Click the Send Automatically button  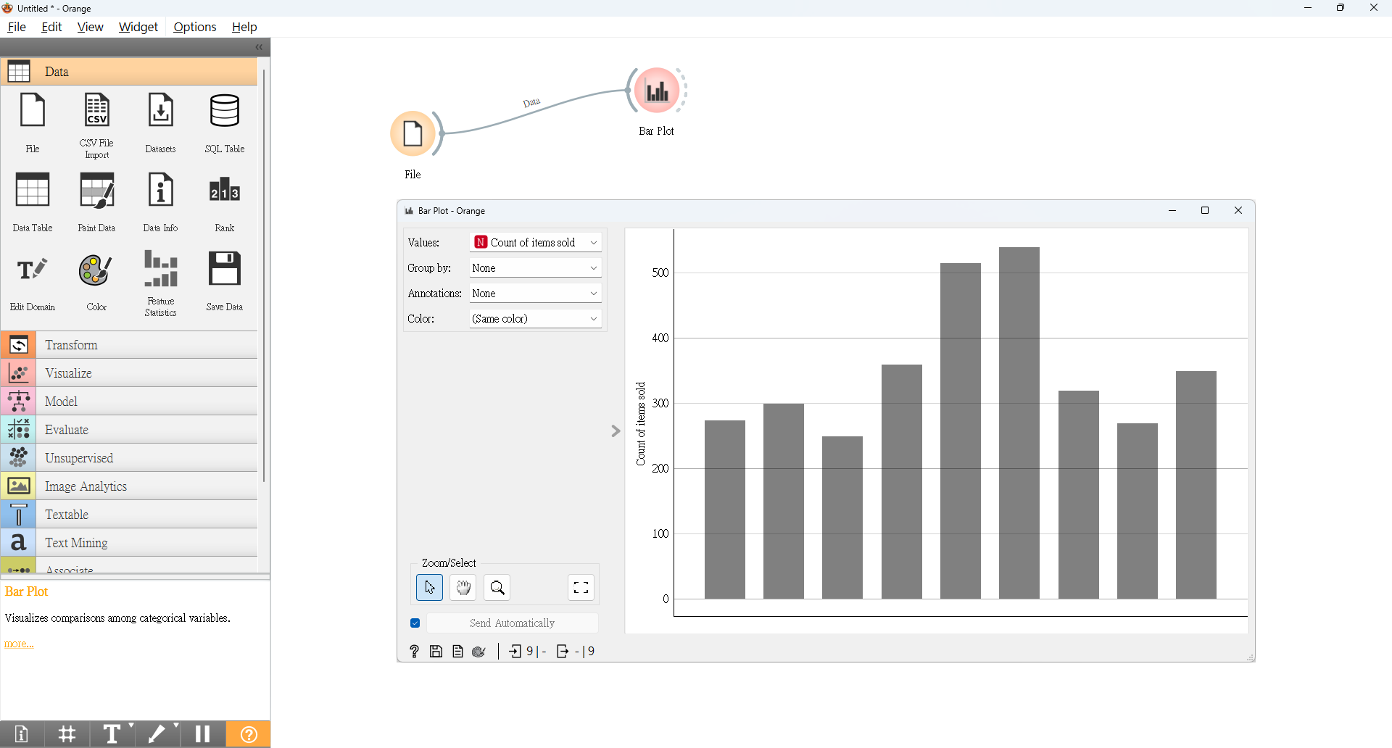click(512, 623)
